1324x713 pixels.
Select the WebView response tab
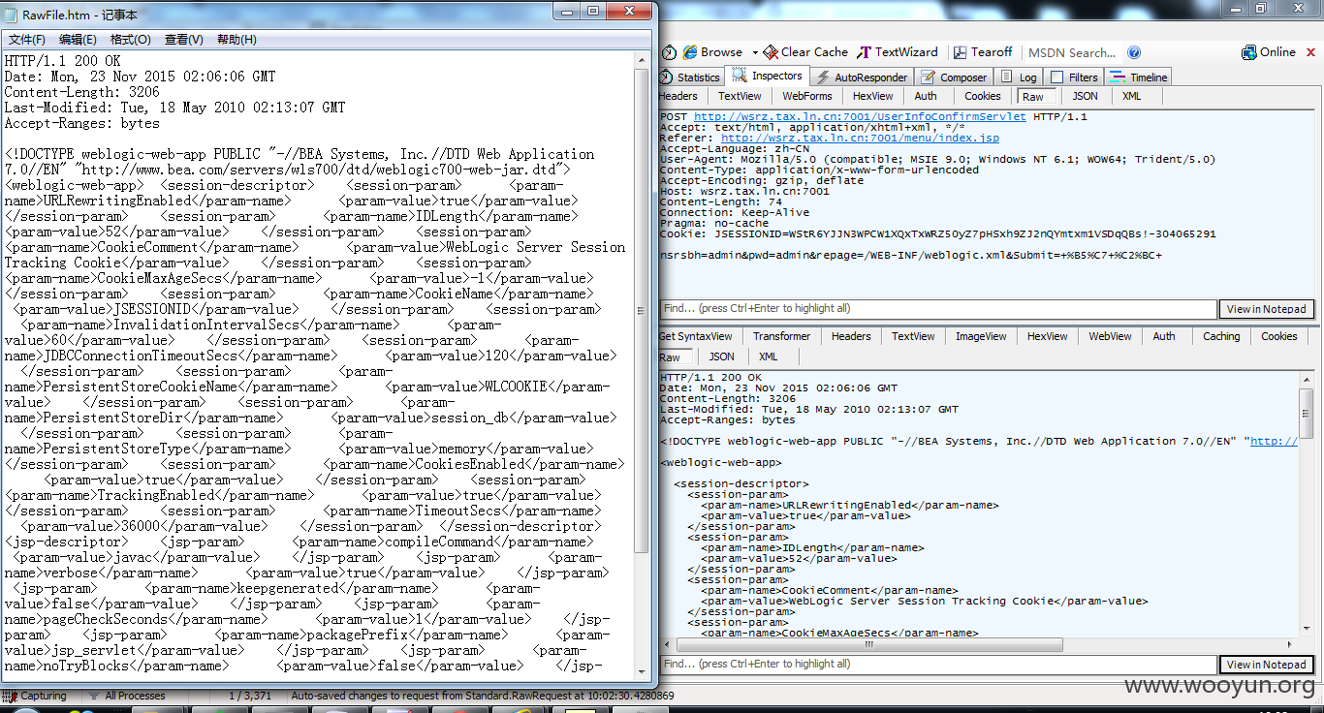[1110, 336]
